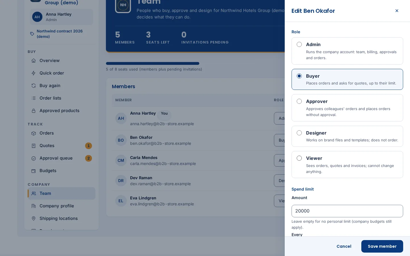Click the spend limit Amount field

pos(347,211)
